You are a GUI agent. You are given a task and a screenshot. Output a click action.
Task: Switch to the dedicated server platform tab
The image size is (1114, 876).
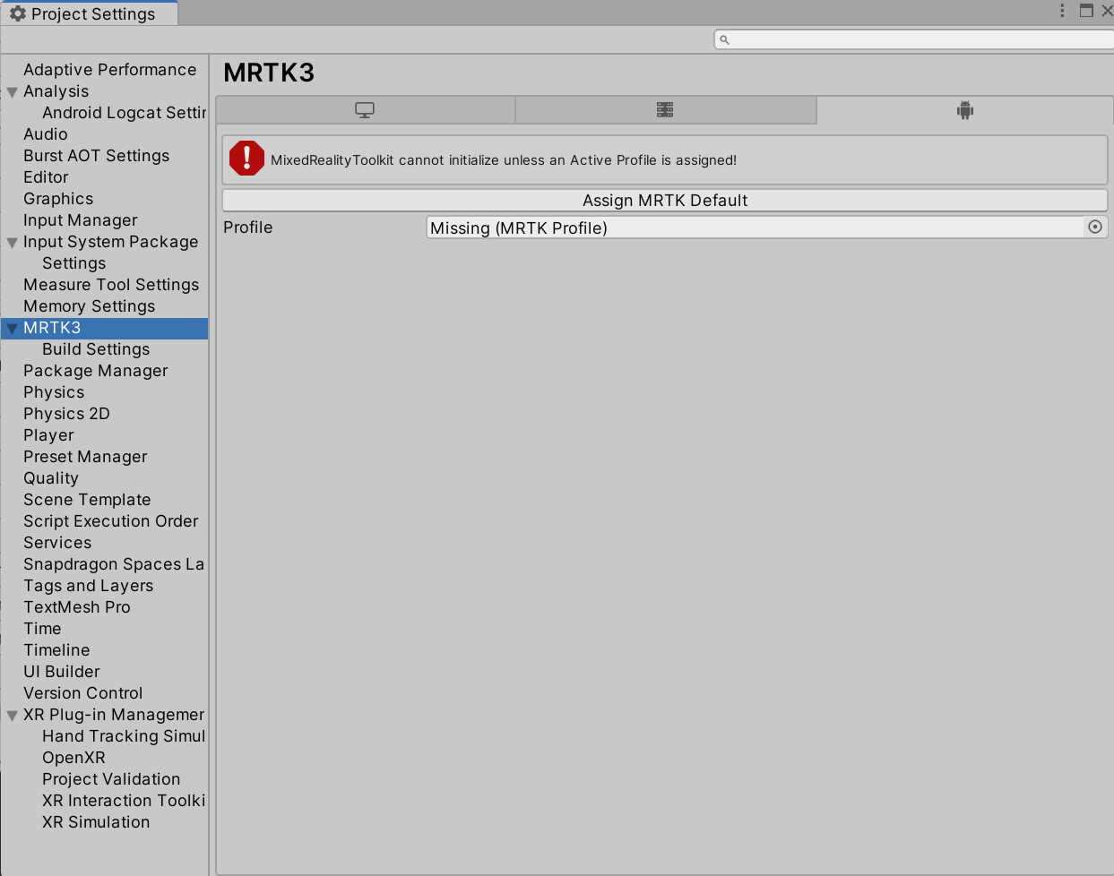pyautogui.click(x=665, y=110)
